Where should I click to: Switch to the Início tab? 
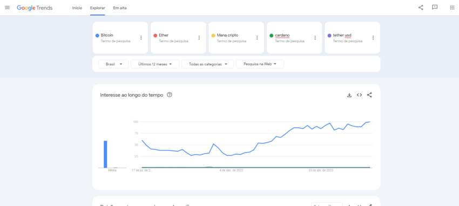(77, 8)
